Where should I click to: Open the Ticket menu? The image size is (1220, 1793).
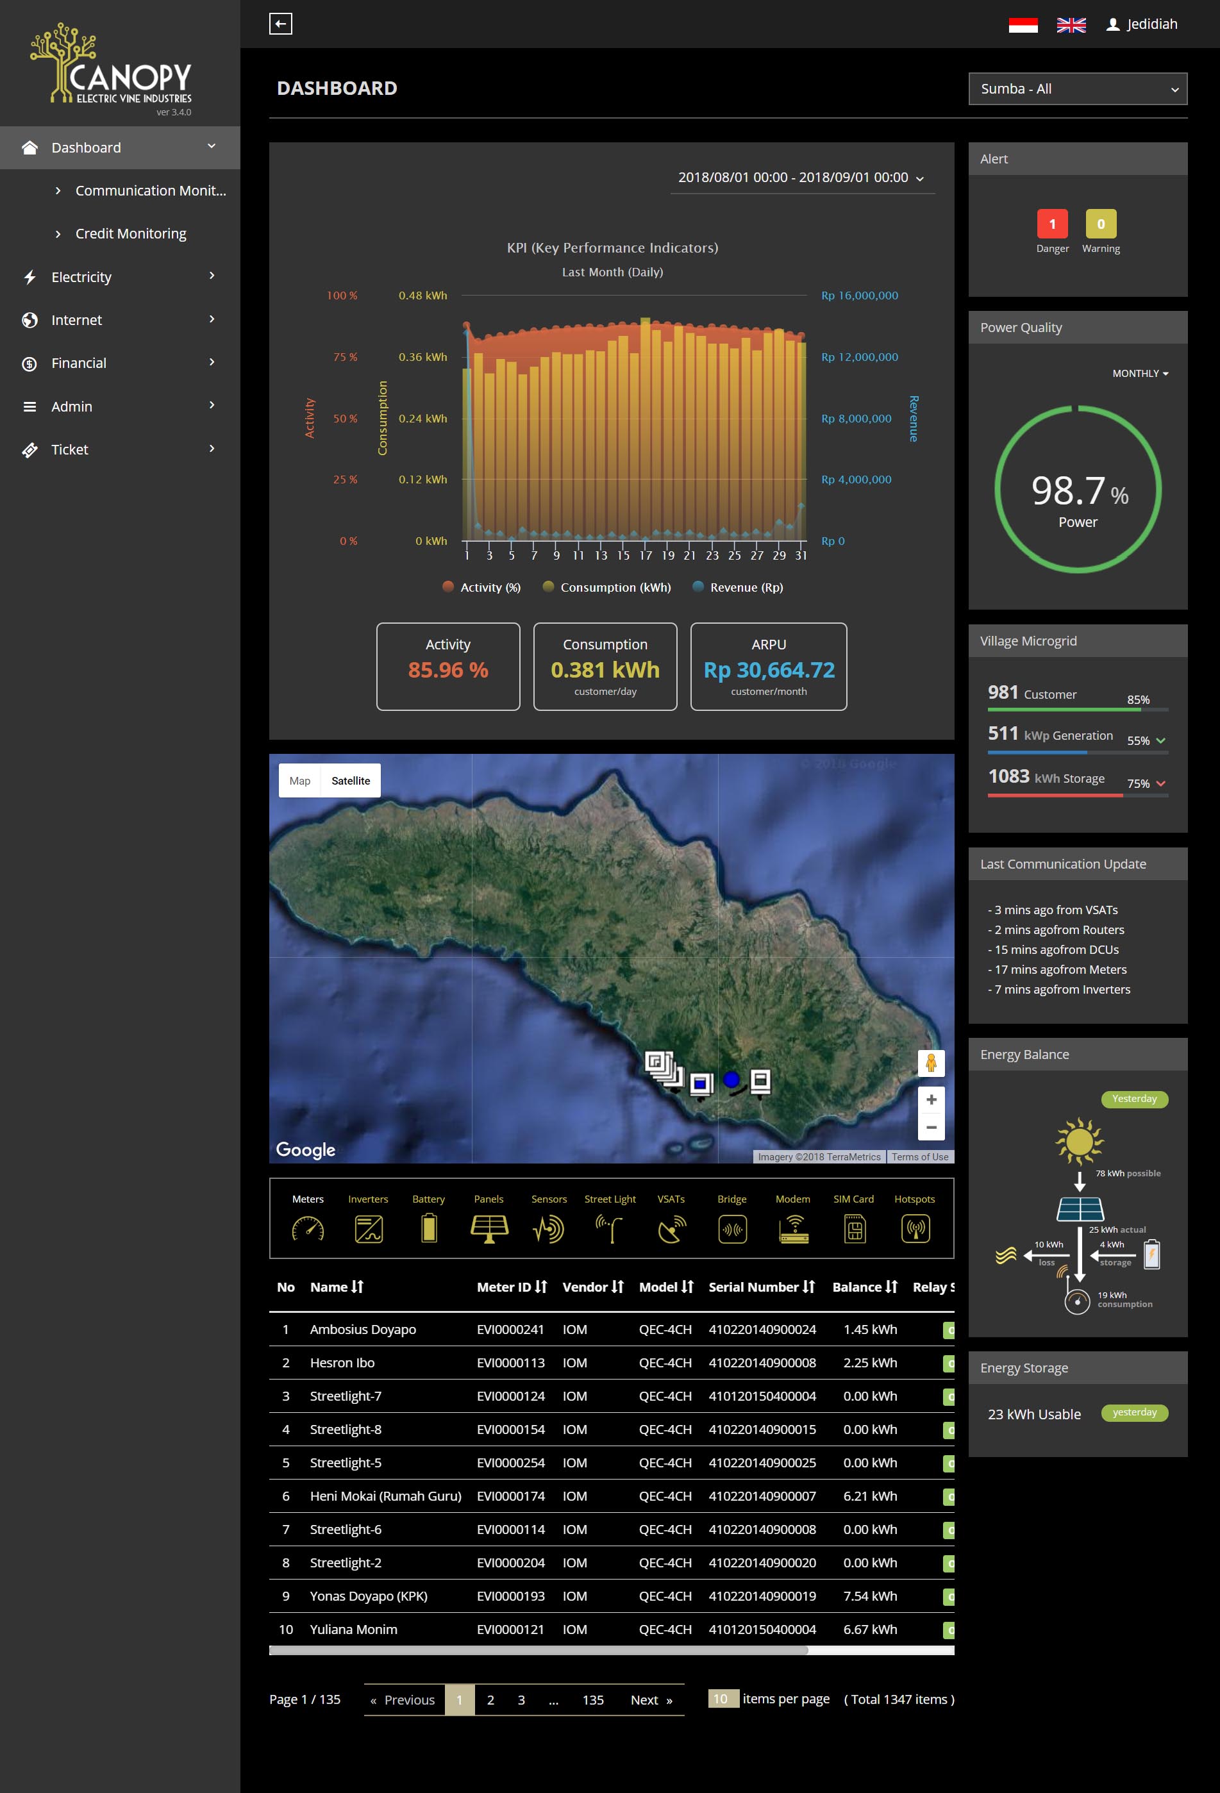[x=120, y=450]
